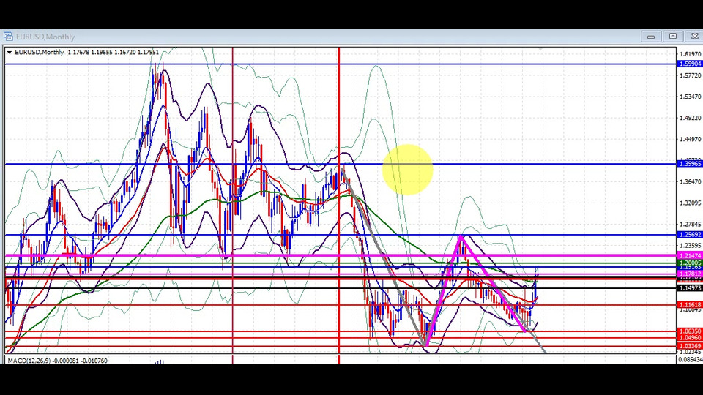703x395 pixels.
Task: Click the 1.36470 price axis value
Action: click(690, 182)
